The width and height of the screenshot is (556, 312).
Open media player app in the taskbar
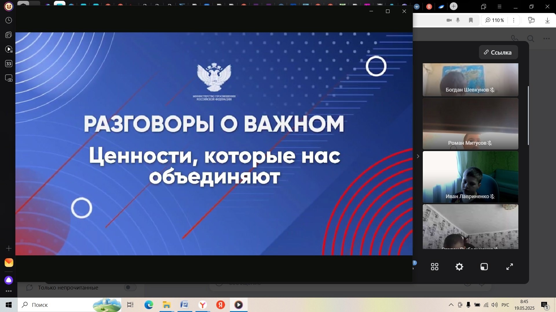point(239,305)
